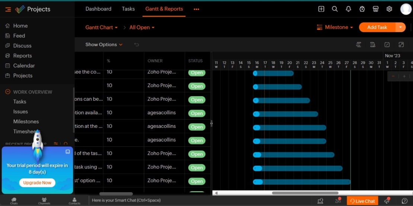Viewport: 413px width, 206px height.
Task: Open the notifications bell icon
Action: coord(348,9)
